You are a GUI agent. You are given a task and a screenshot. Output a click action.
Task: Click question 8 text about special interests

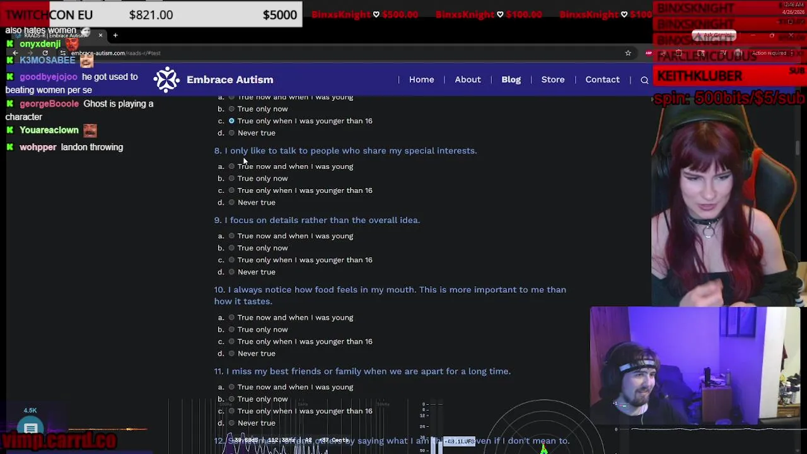tap(345, 151)
